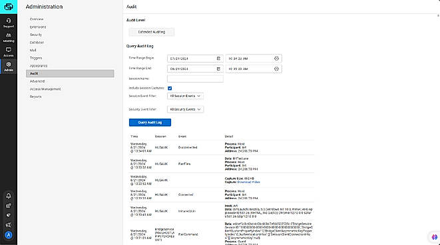Click the Download Video capture link
The image size is (440, 245).
tap(248, 182)
